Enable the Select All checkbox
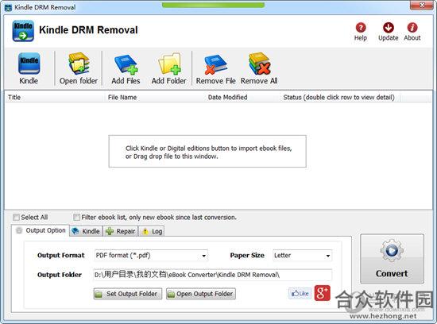The image size is (437, 324). (16, 217)
